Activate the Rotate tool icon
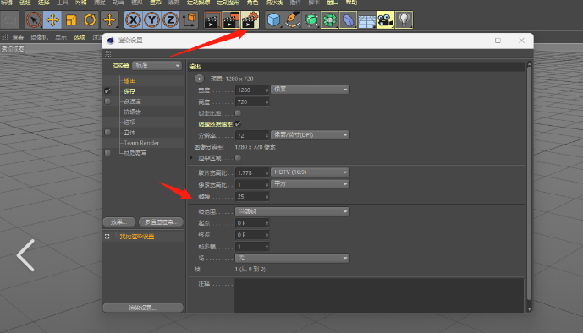 coord(90,19)
